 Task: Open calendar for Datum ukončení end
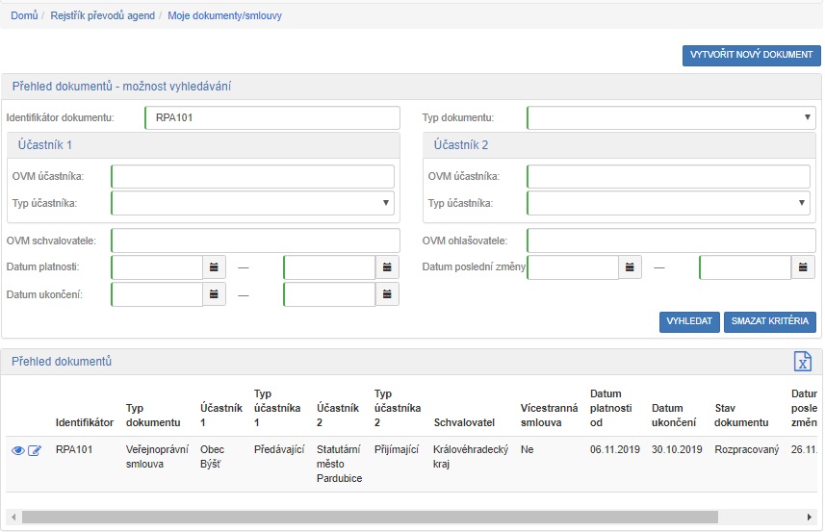(x=387, y=294)
